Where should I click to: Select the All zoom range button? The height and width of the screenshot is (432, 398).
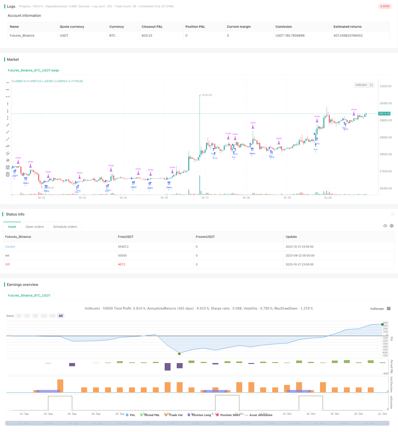click(x=61, y=316)
